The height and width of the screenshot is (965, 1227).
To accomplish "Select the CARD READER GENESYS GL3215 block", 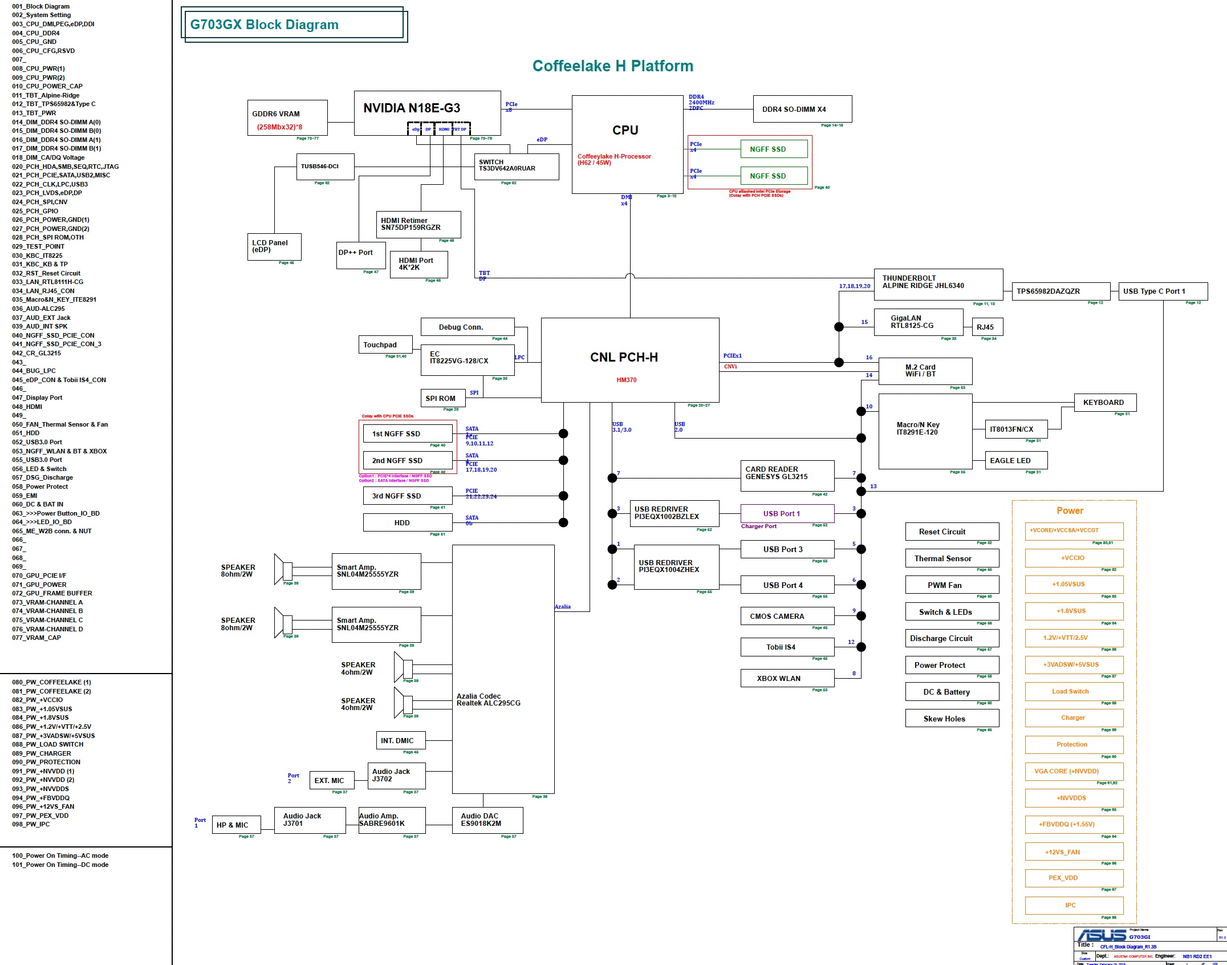I will [787, 476].
